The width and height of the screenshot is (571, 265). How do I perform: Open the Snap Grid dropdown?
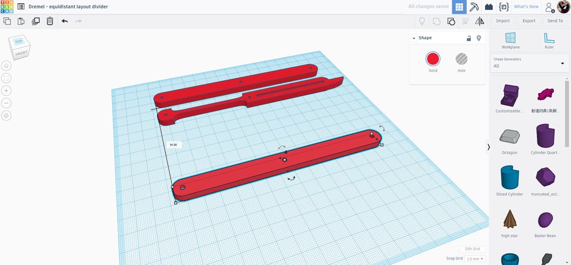tap(476, 259)
